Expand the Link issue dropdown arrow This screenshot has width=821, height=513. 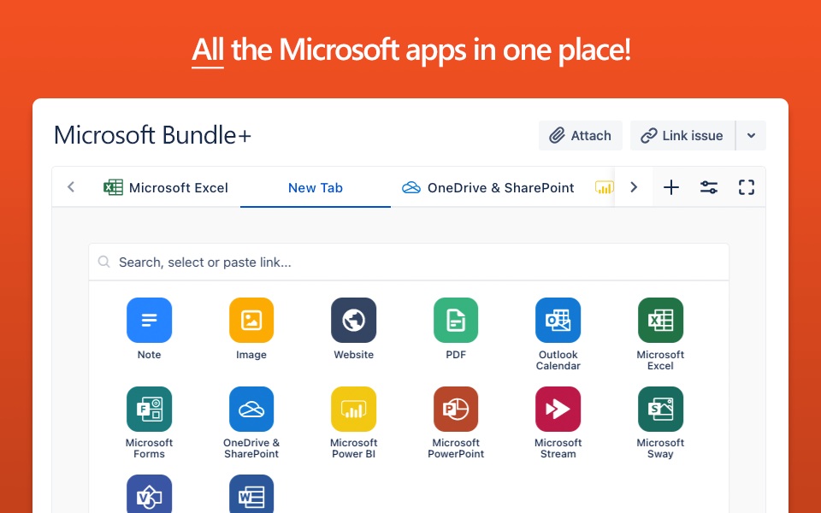pos(752,136)
